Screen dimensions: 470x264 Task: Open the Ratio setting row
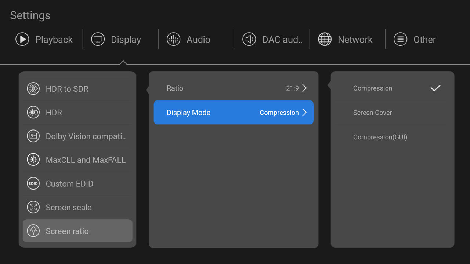(x=234, y=88)
